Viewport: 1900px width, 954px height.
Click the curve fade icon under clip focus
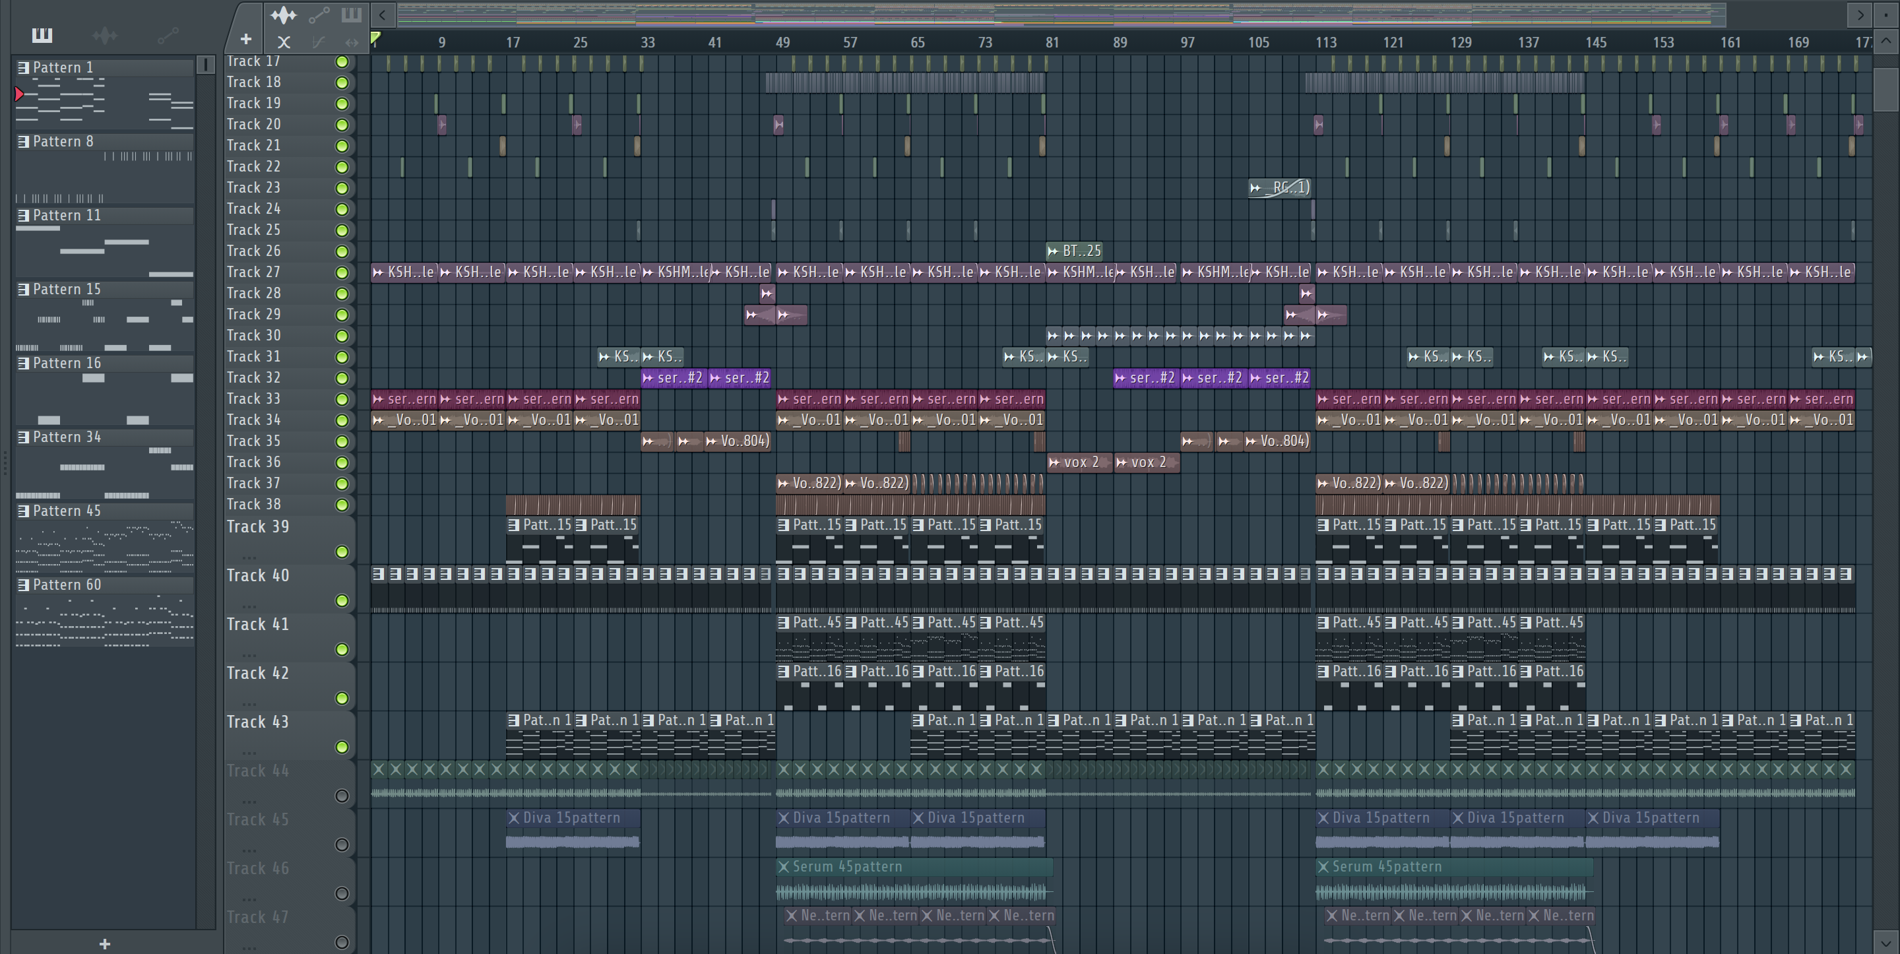coord(318,42)
